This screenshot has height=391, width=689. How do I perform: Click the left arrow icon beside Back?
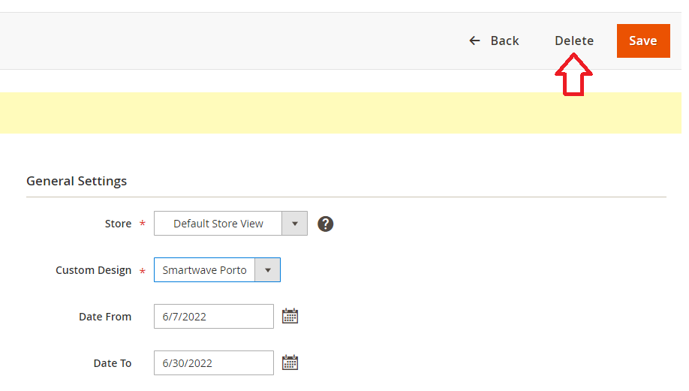pyautogui.click(x=474, y=41)
